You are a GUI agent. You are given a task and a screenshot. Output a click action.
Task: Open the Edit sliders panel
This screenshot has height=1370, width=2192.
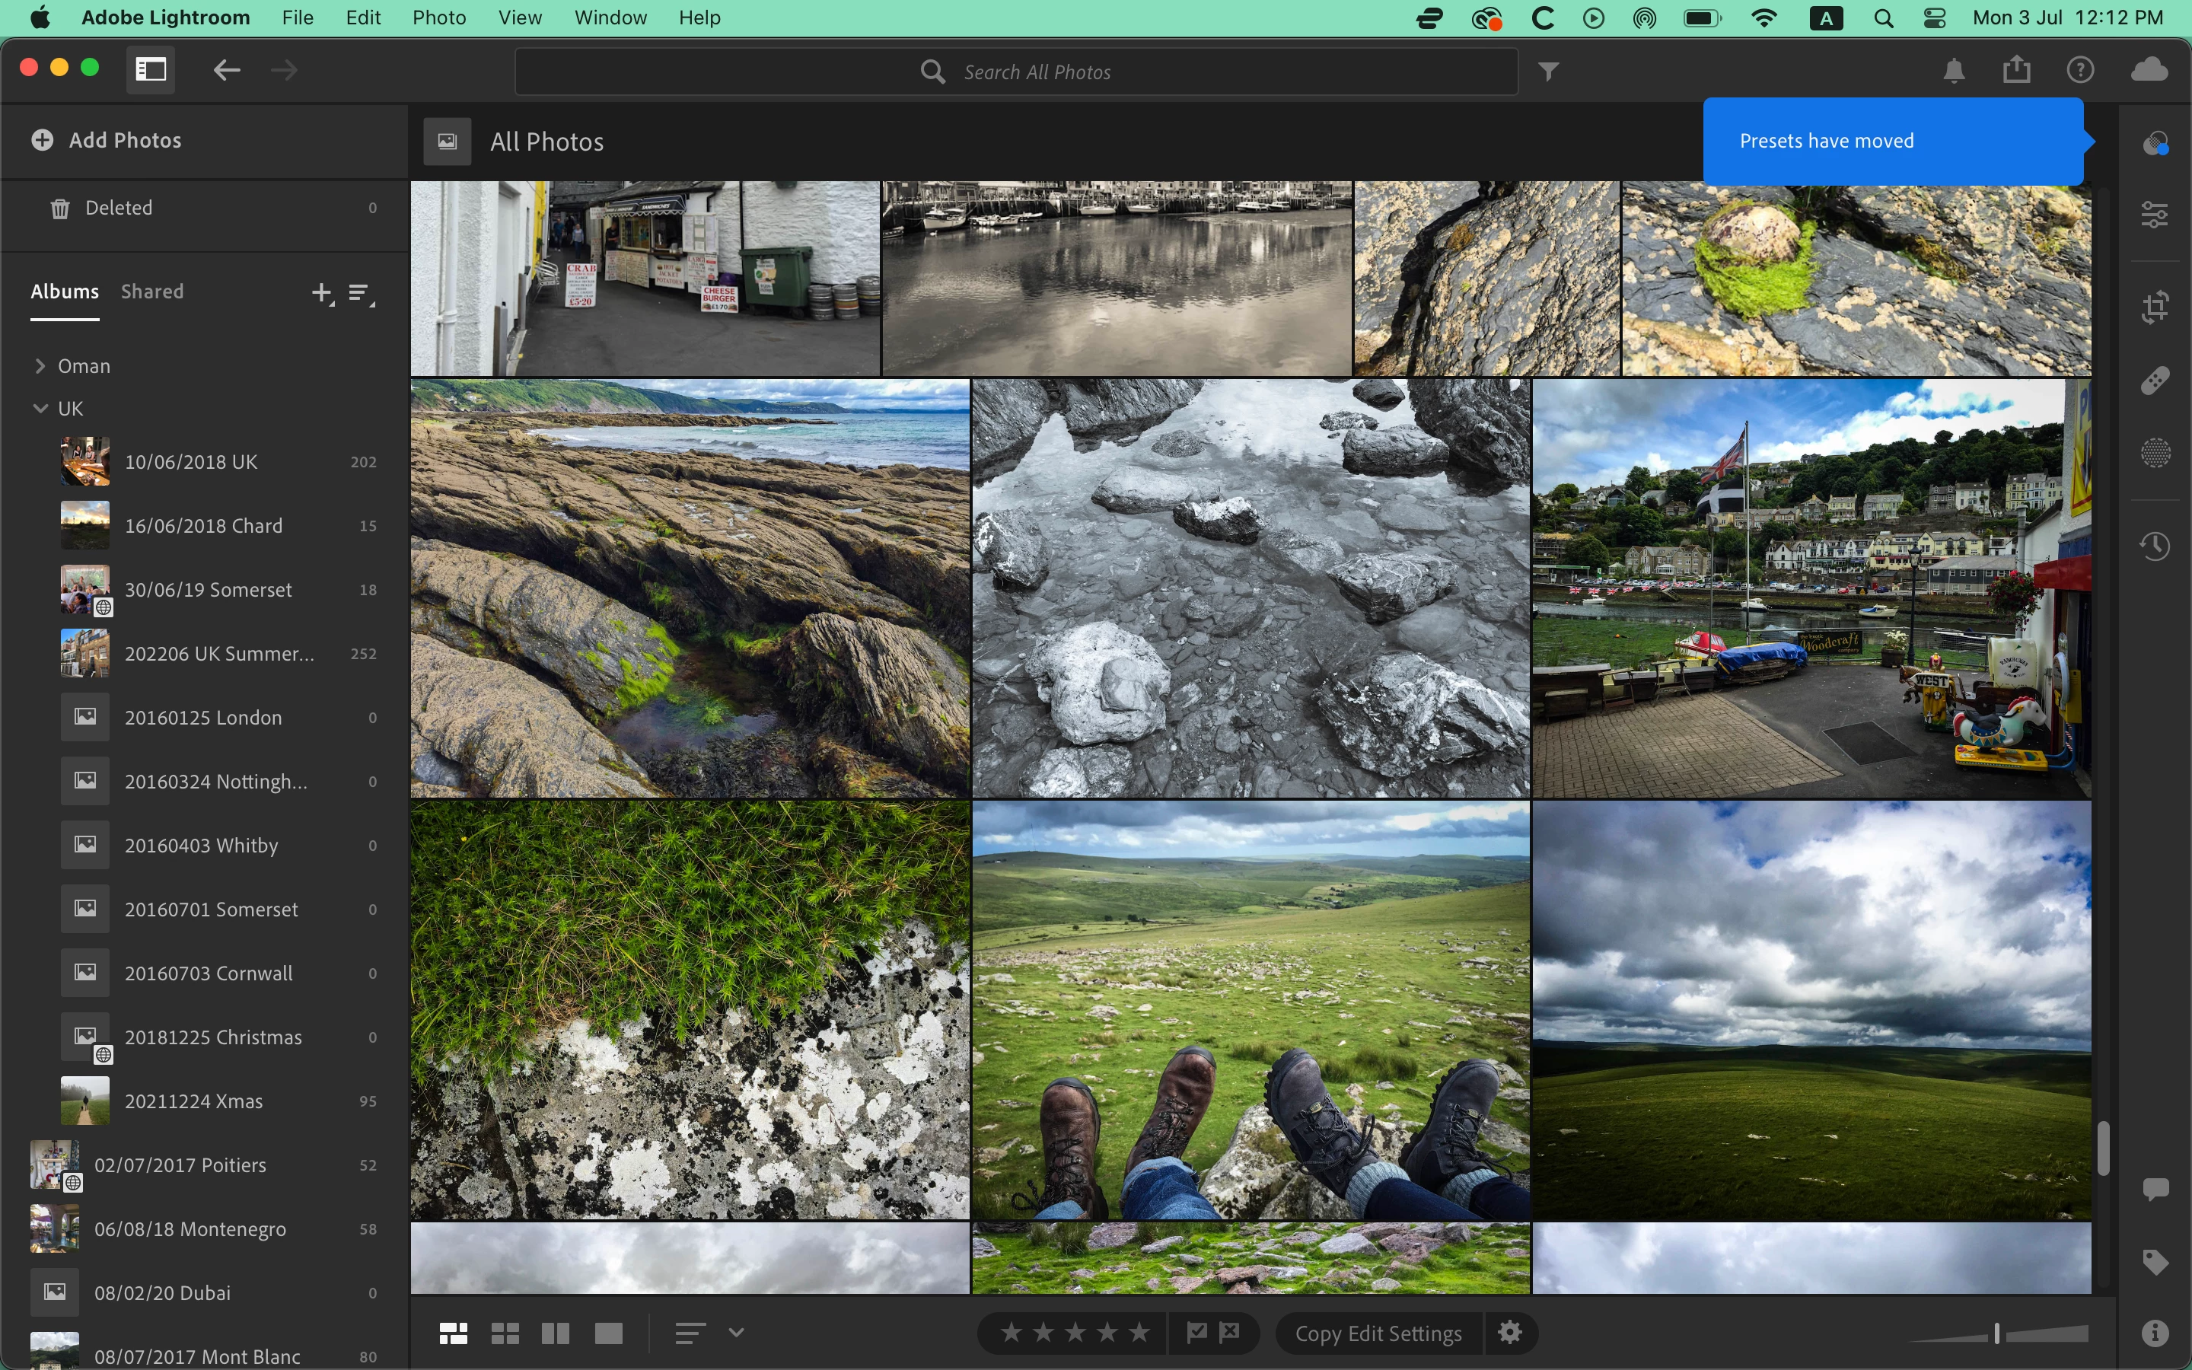tap(2155, 215)
